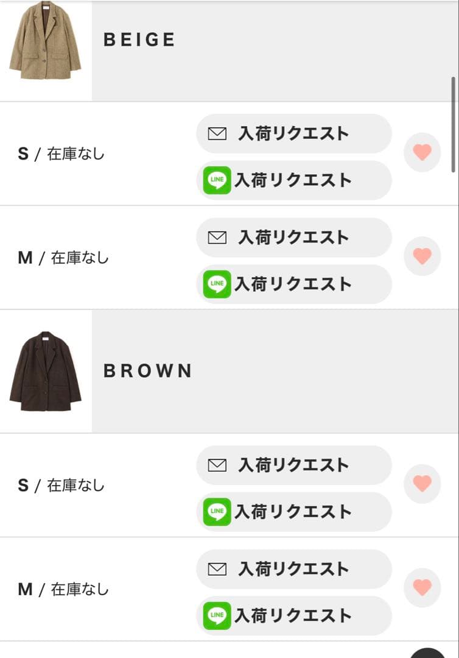This screenshot has width=459, height=658.
Task: Toggle heart for BEIGE size M
Action: [422, 256]
